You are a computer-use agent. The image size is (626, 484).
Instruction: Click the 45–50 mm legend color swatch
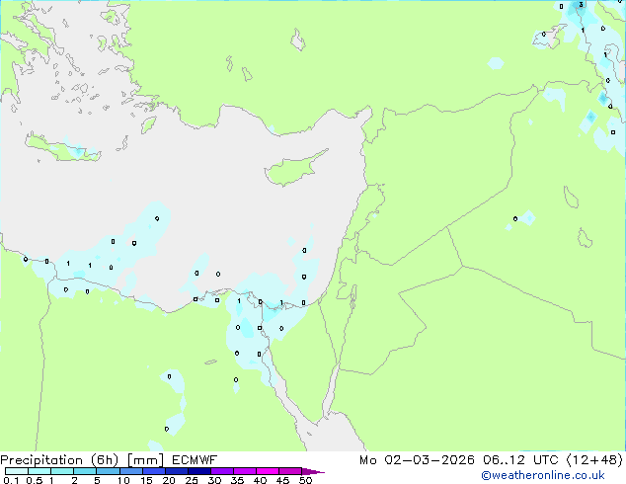[x=290, y=471]
